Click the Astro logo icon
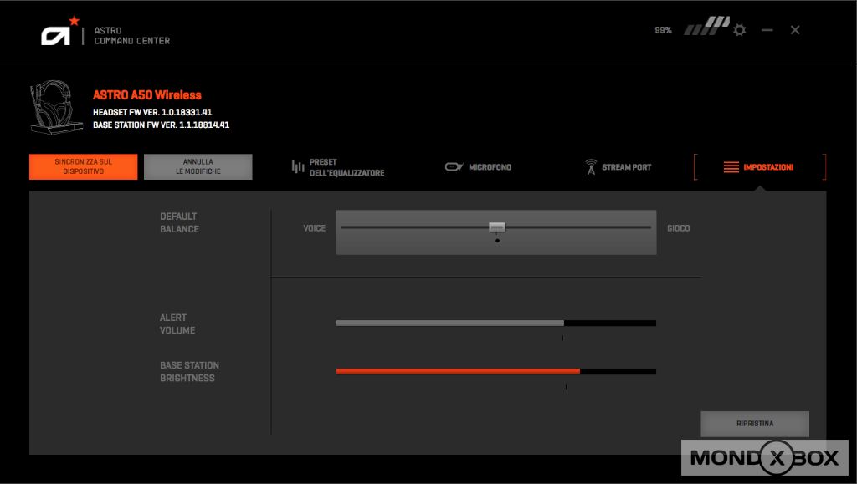Image resolution: width=857 pixels, height=484 pixels. [60, 32]
